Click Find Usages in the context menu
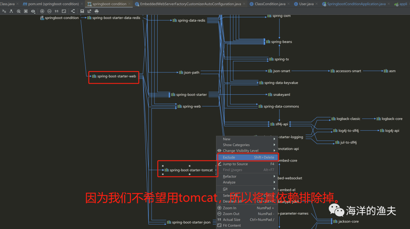Image resolution: width=410 pixels, height=229 pixels. pos(247,170)
